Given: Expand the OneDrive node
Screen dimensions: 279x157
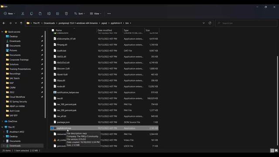Looking at the screenshot, I should click(x=2, y=121).
